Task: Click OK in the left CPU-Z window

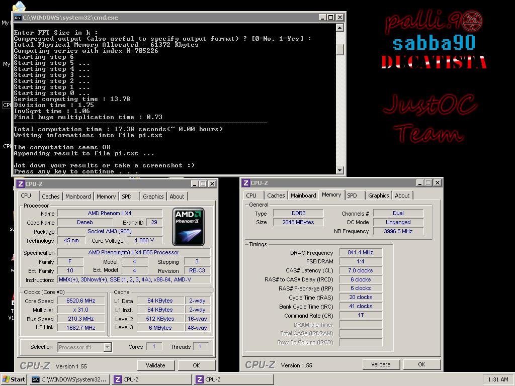Action: tap(197, 365)
